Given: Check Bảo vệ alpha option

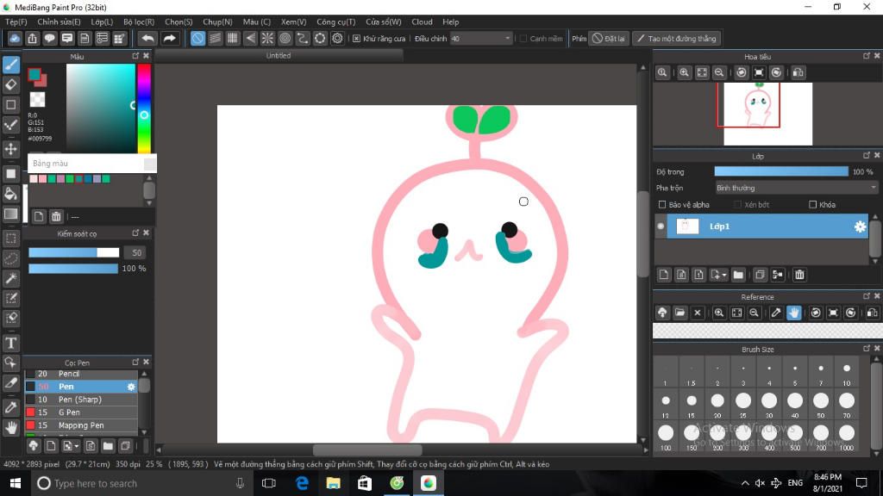Looking at the screenshot, I should 662,205.
